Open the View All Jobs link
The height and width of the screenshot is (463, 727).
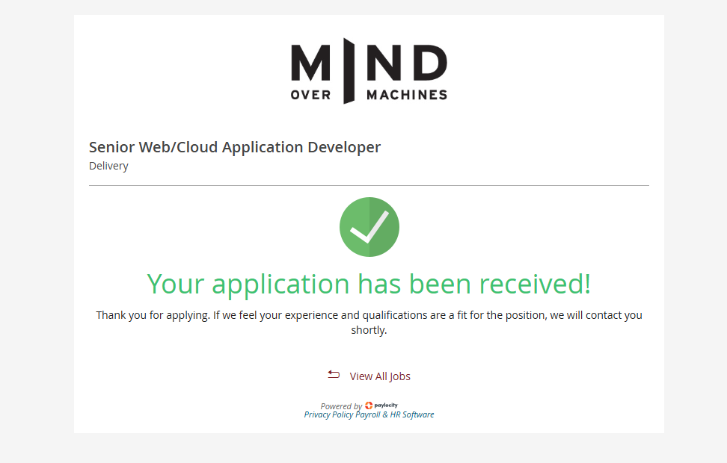coord(380,376)
